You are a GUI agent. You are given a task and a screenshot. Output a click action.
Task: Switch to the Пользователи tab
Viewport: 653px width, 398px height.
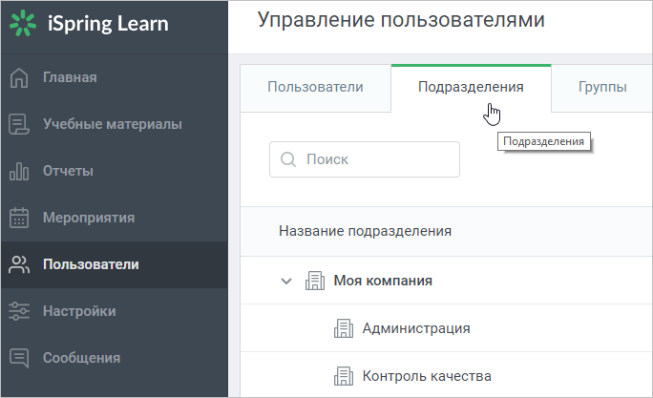point(315,88)
